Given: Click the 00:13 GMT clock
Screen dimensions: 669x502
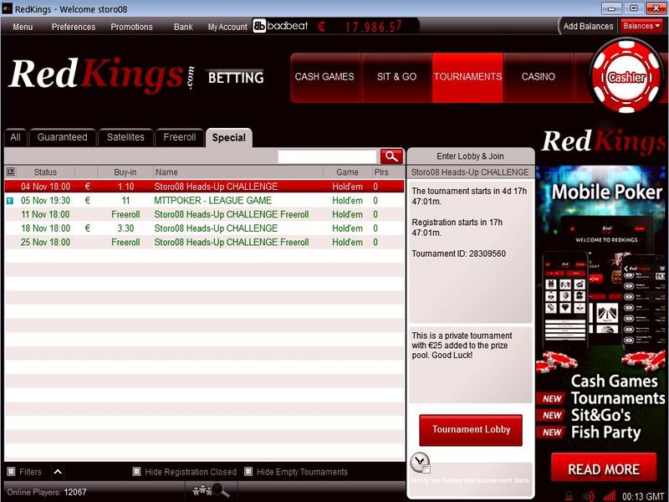Looking at the screenshot, I should pos(643,496).
